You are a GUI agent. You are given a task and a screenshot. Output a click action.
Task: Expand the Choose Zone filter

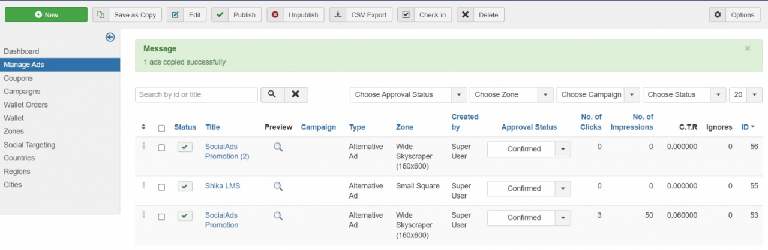point(511,94)
